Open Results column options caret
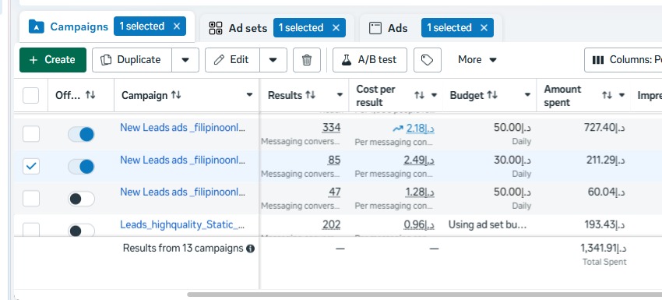The image size is (662, 300). [x=340, y=95]
